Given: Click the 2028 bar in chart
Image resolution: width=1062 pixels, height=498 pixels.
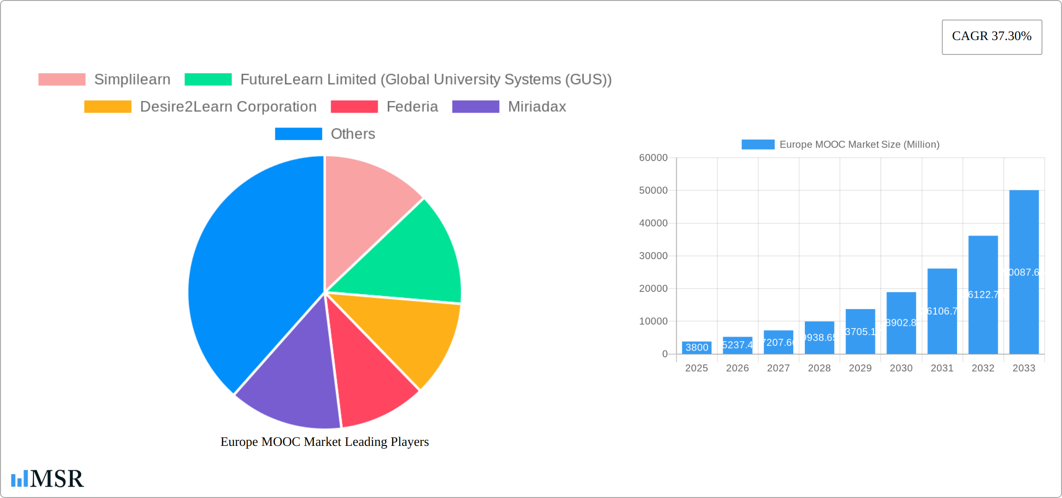Looking at the screenshot, I should [x=819, y=337].
